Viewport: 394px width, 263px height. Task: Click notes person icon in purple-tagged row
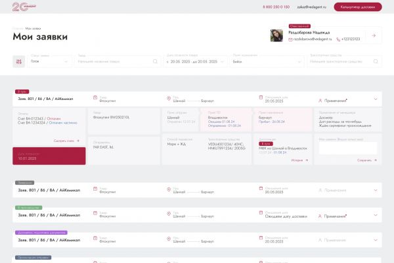coord(320,241)
